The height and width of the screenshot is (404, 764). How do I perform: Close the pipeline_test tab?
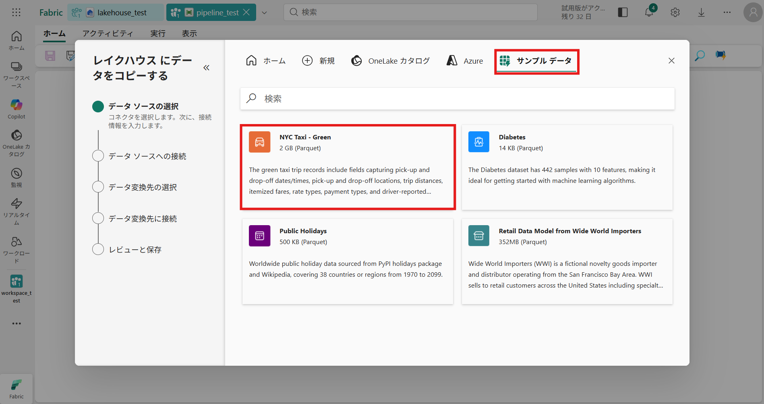pyautogui.click(x=246, y=12)
